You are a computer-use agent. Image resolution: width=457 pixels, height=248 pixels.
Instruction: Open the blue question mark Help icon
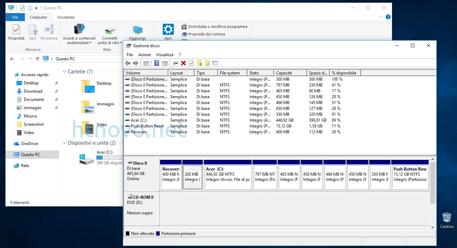point(157,63)
